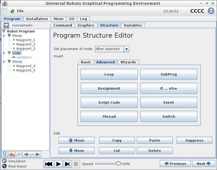Click the magnifier search icon

[x=4, y=154]
